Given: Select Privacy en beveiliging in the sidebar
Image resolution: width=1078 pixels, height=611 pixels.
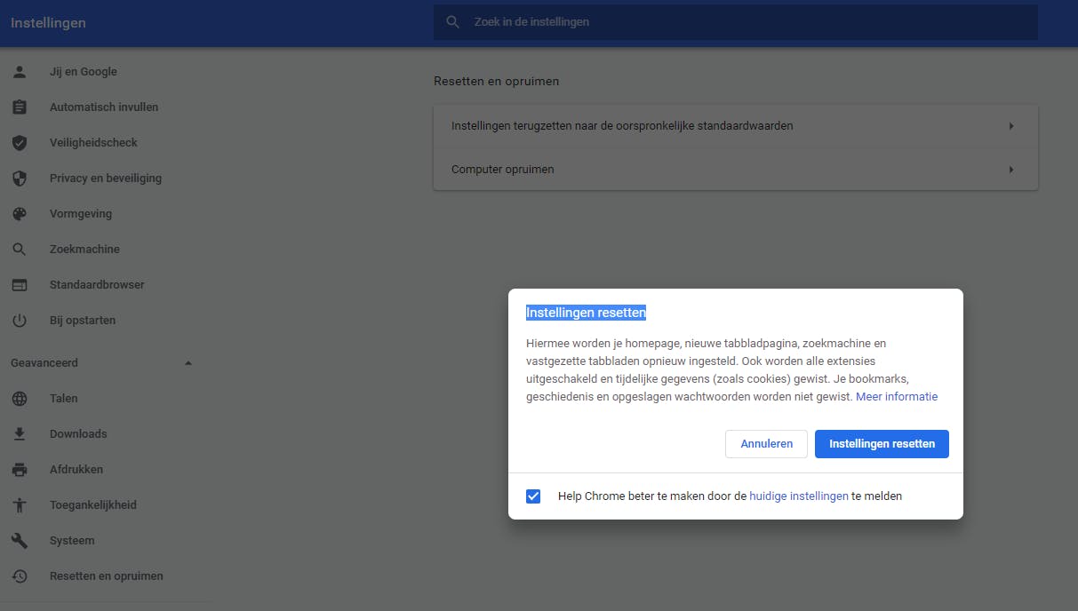Looking at the screenshot, I should (106, 179).
